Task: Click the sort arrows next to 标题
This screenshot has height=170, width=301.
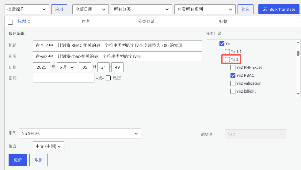Action: pyautogui.click(x=29, y=21)
